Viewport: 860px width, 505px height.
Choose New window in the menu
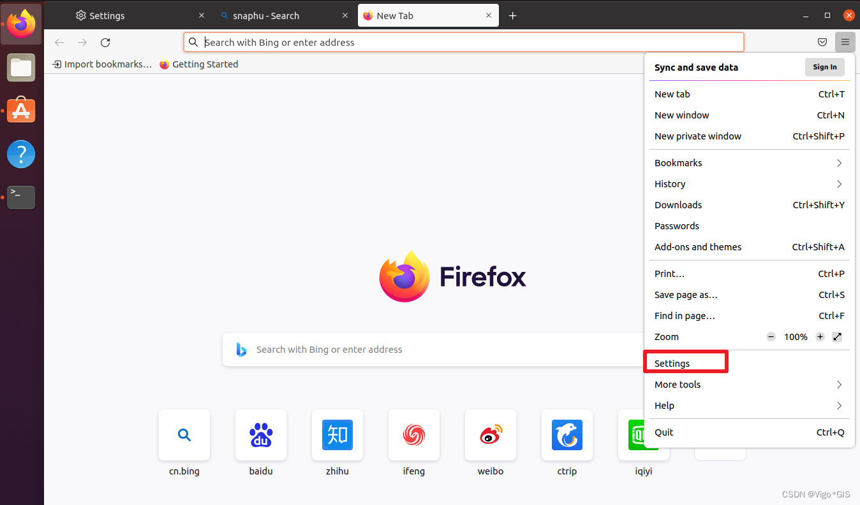click(x=750, y=115)
